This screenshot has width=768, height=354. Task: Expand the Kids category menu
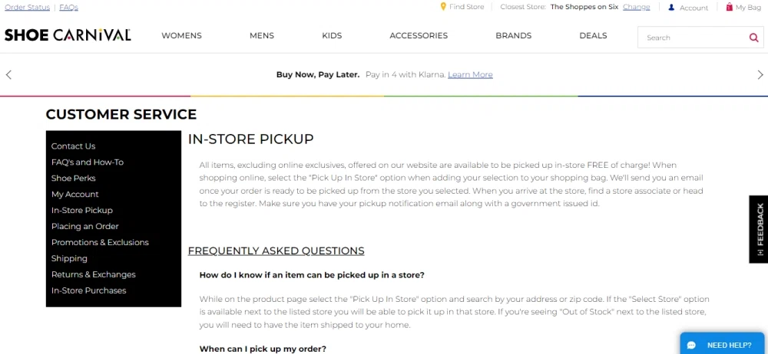[x=332, y=36]
